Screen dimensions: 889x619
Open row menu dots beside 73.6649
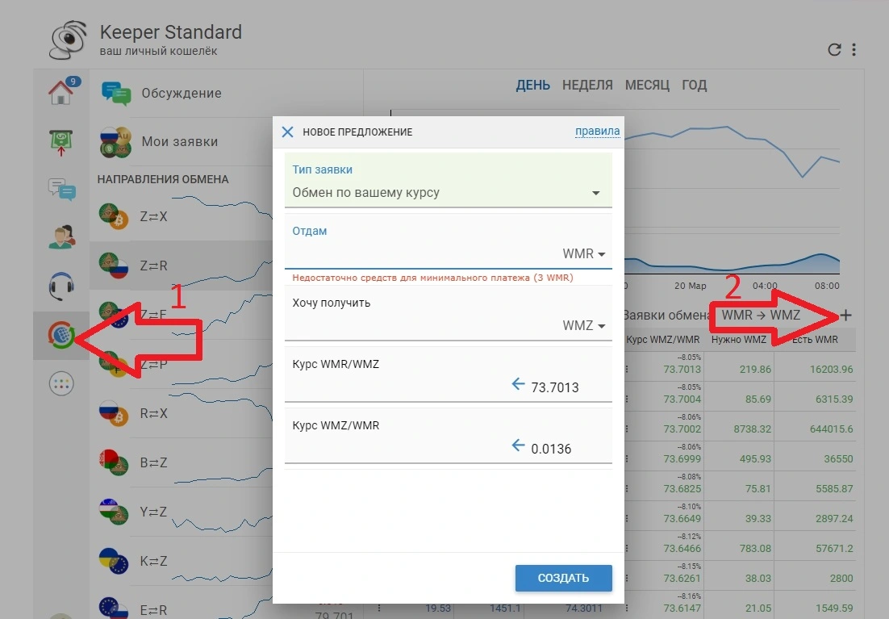(627, 519)
